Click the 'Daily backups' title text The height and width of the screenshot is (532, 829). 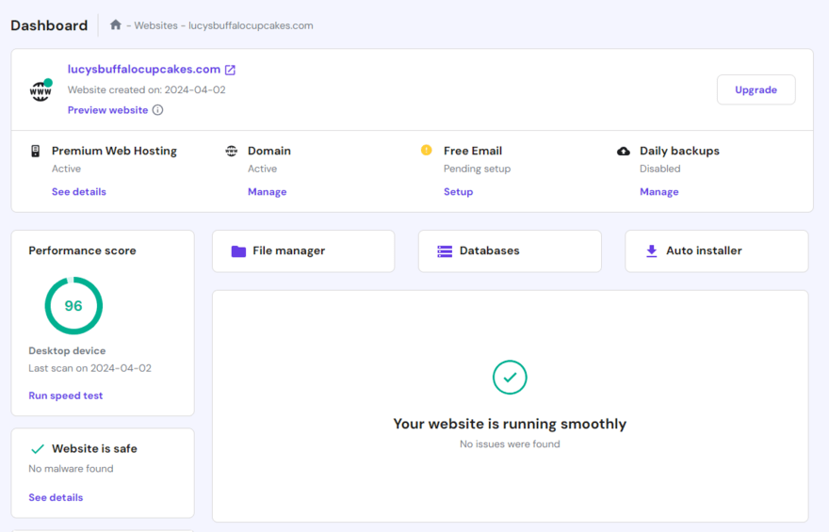pyautogui.click(x=679, y=151)
